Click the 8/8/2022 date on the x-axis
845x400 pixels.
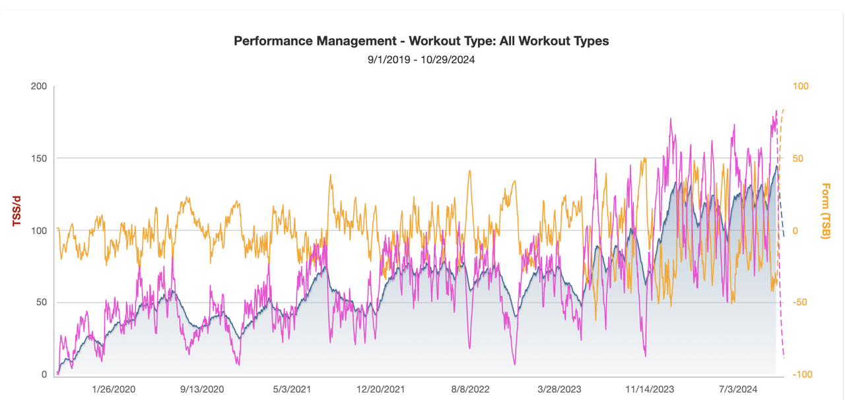click(470, 389)
